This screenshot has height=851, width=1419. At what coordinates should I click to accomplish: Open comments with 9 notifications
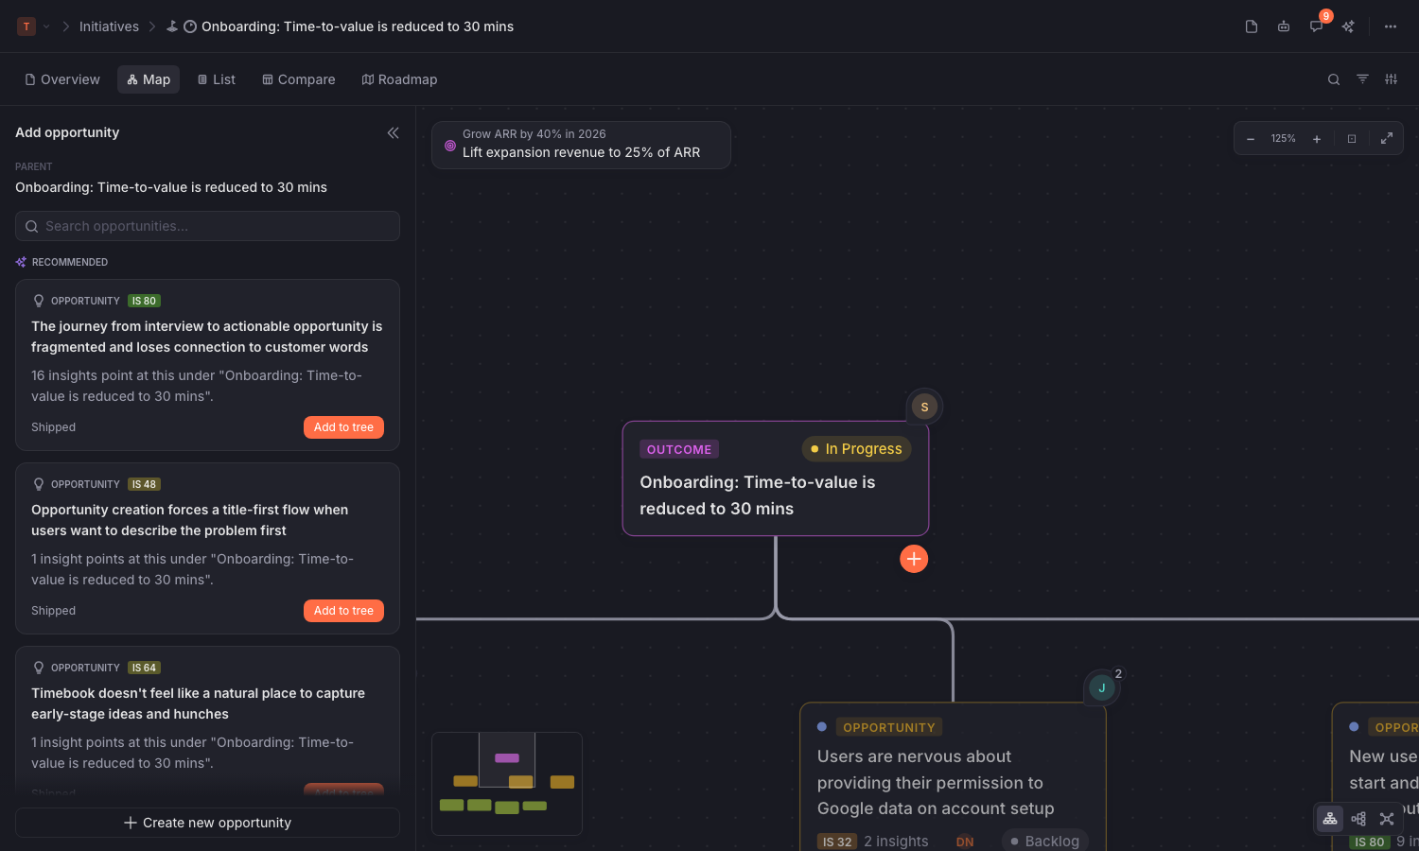point(1316,26)
